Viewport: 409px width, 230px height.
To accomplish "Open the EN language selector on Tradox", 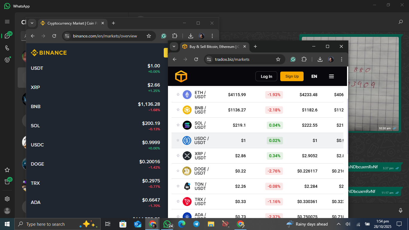I will (314, 76).
